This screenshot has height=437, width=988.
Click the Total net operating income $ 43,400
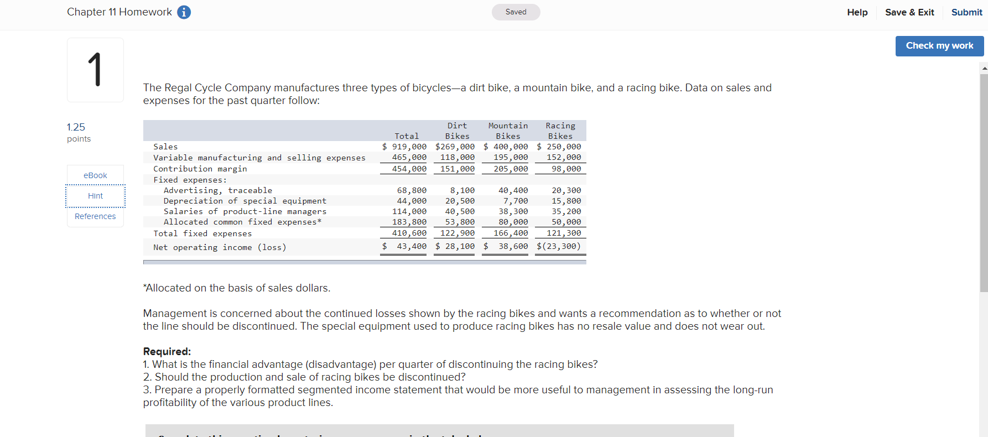(x=404, y=246)
